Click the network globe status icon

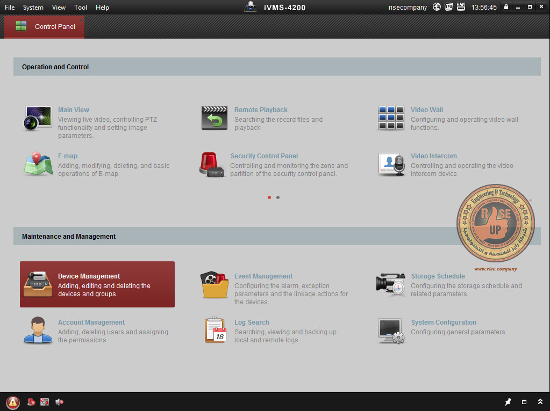[x=437, y=7]
